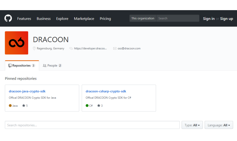237x141 pixels.
Task: Open the dracoon-java-crypto-sdk repository
Action: coord(27,91)
